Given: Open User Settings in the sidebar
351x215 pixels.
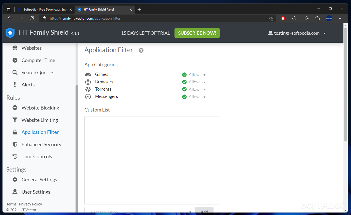Looking at the screenshot, I should coord(36,192).
